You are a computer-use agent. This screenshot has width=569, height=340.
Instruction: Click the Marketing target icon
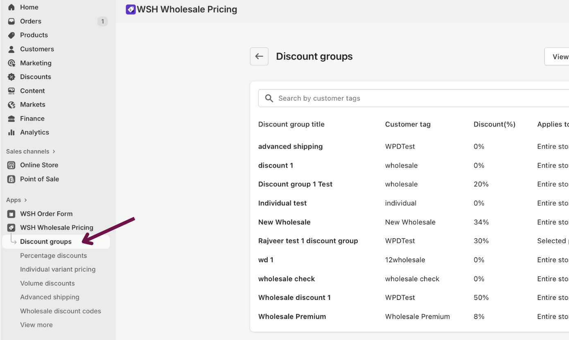point(11,63)
